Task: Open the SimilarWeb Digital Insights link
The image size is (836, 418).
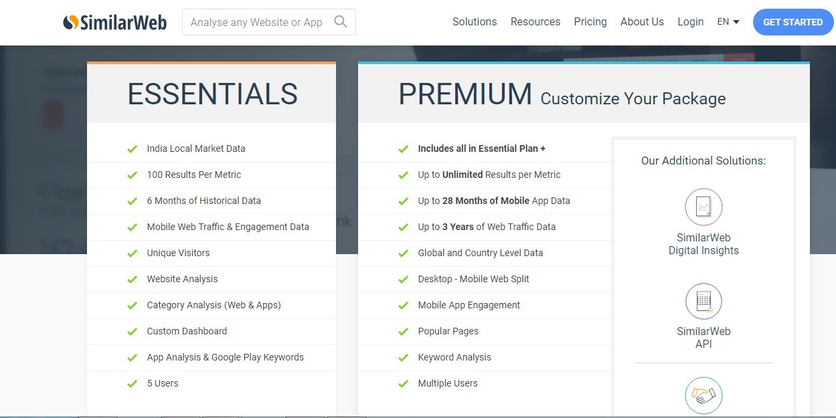Action: click(x=703, y=244)
